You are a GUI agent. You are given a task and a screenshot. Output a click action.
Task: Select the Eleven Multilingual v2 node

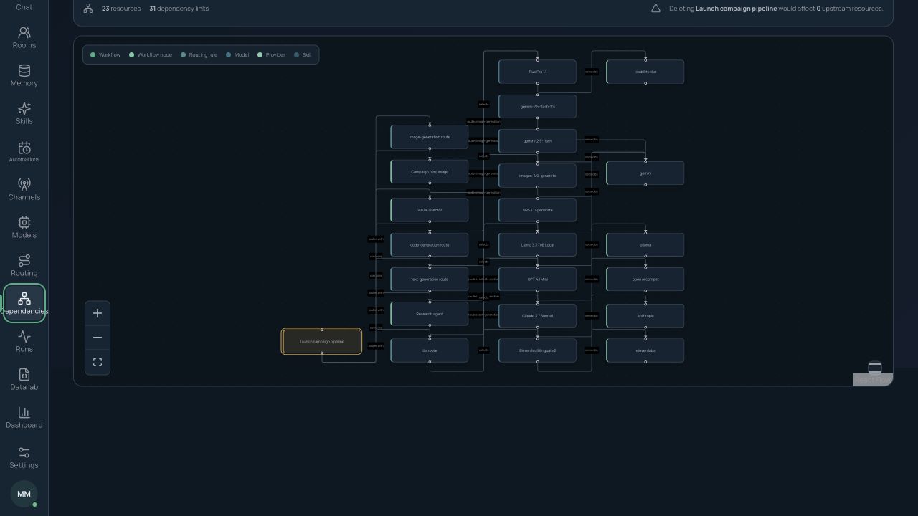coord(537,350)
